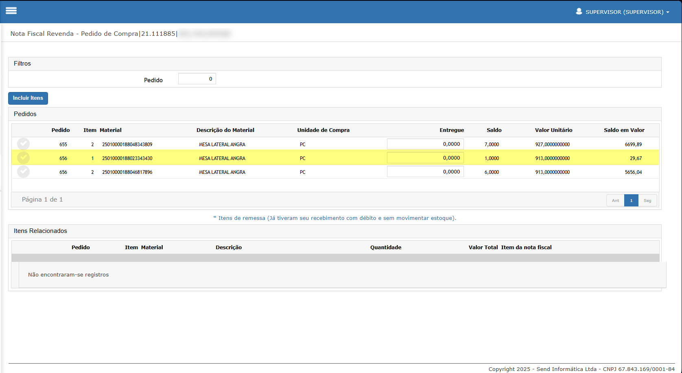The width and height of the screenshot is (682, 373).
Task: Select page 1 in pagination
Action: [x=631, y=200]
